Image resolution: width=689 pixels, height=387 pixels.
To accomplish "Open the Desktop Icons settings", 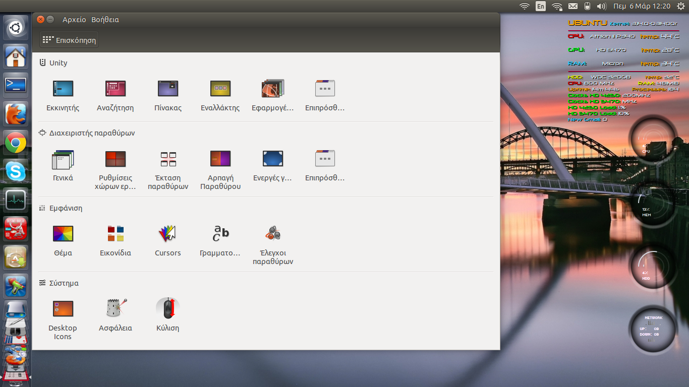I will click(63, 308).
